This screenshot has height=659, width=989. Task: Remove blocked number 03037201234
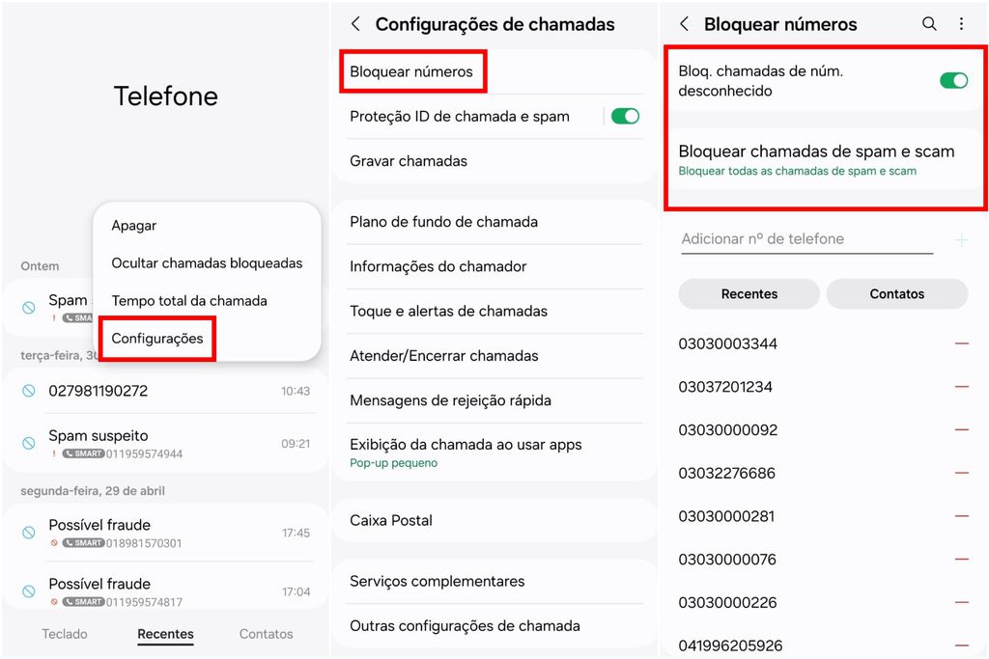pyautogui.click(x=961, y=387)
